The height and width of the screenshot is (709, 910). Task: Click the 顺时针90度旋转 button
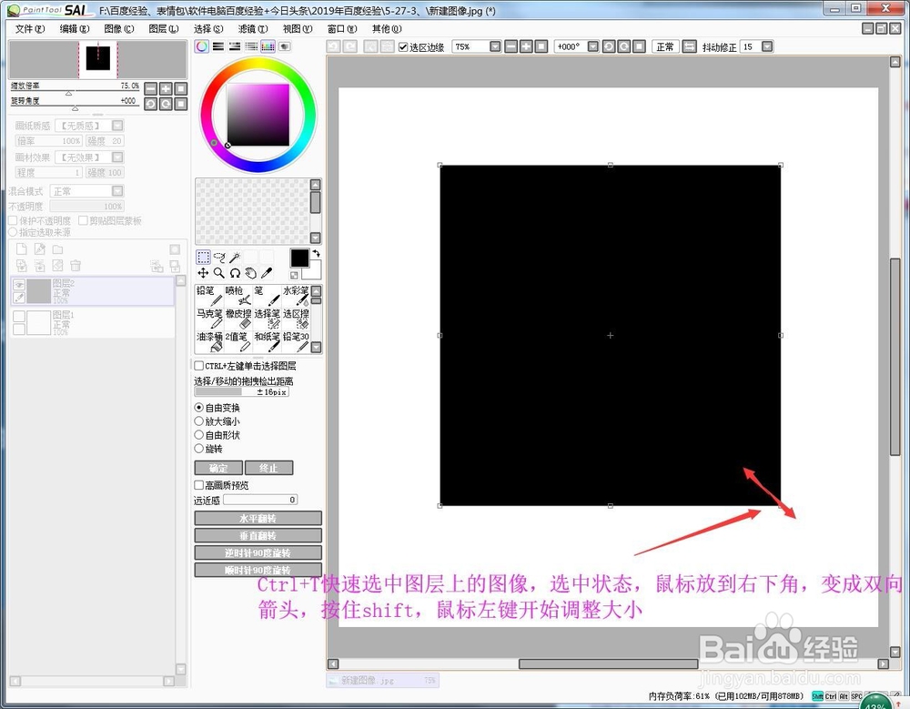[258, 570]
